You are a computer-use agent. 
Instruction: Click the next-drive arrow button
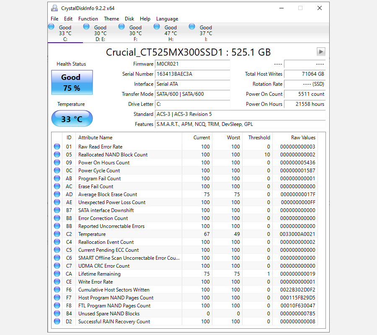(321, 52)
